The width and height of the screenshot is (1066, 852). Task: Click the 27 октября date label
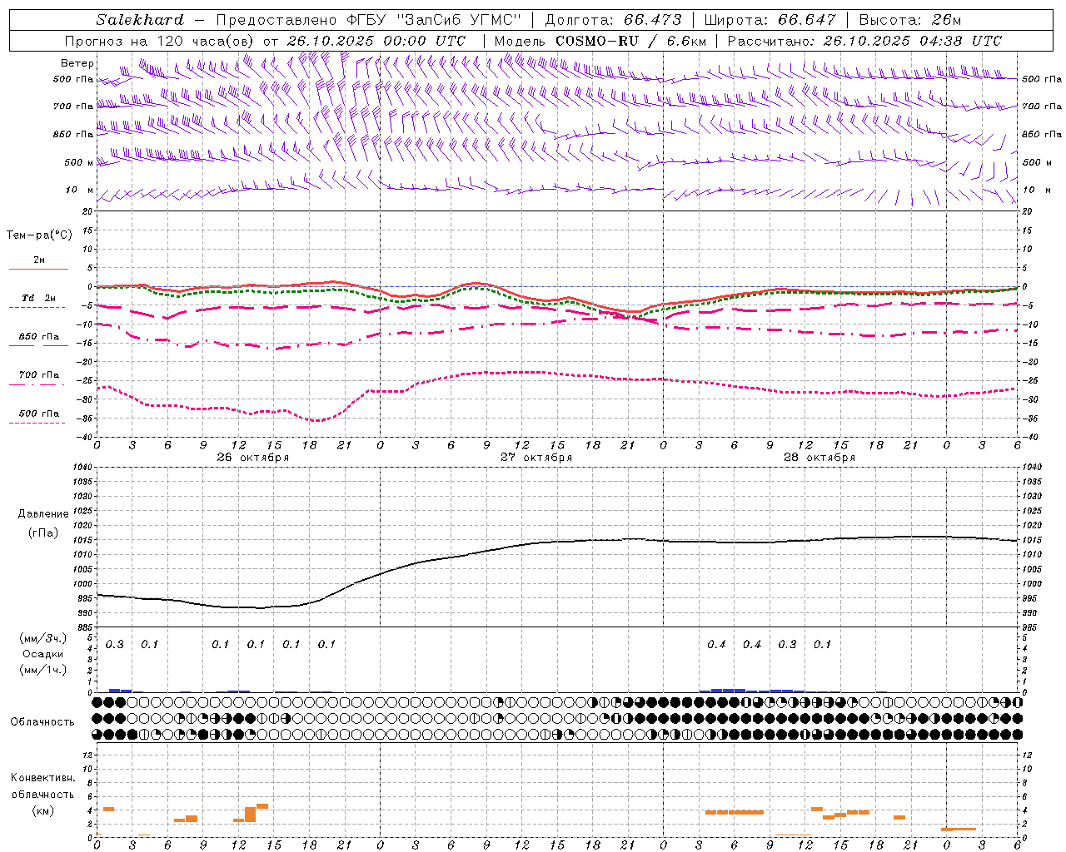click(x=536, y=458)
